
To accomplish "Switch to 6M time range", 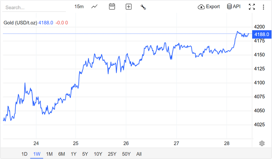I will [61, 154].
